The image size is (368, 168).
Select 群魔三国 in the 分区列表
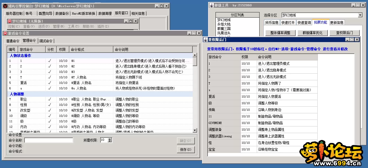224,29
